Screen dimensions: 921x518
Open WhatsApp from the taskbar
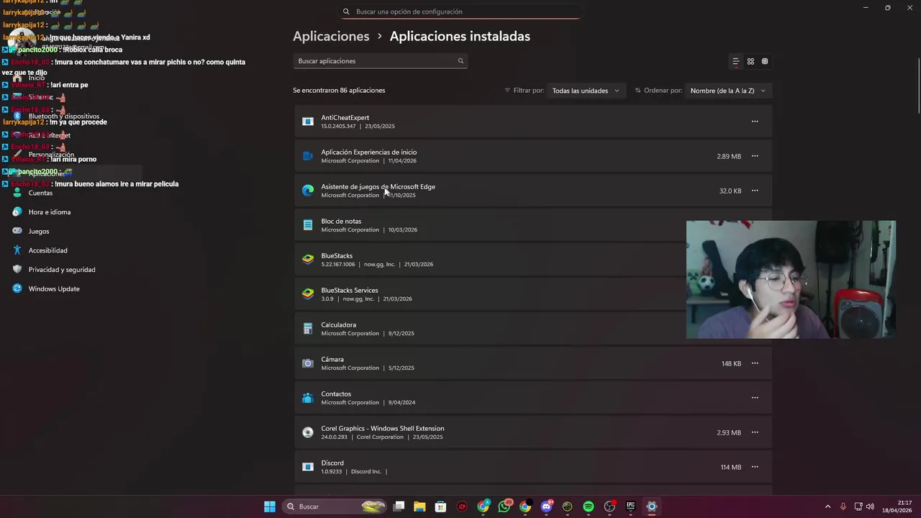pos(504,506)
